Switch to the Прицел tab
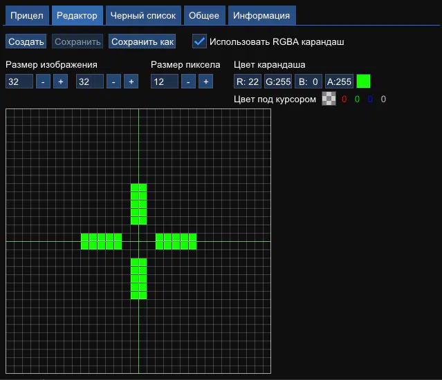This screenshot has width=442, height=380. point(26,15)
